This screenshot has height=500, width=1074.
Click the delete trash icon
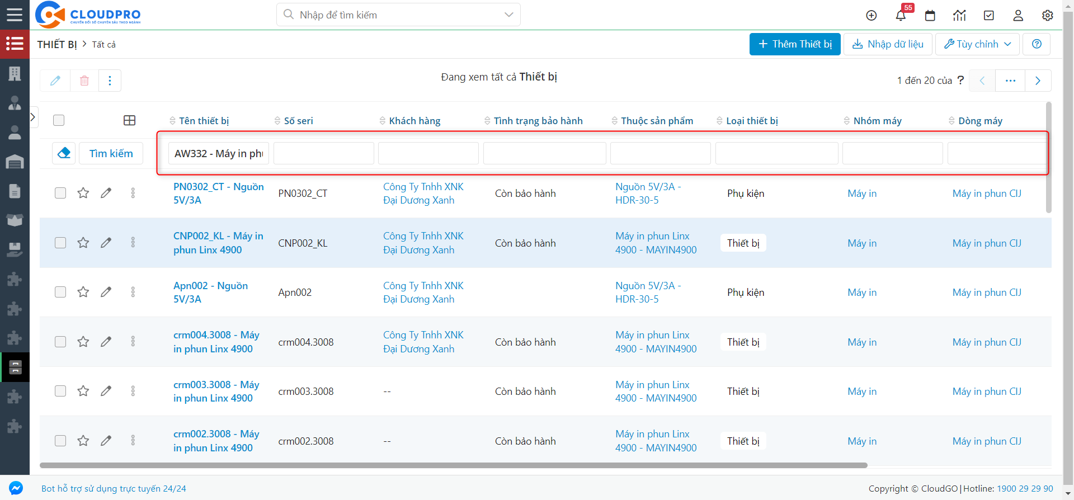84,81
